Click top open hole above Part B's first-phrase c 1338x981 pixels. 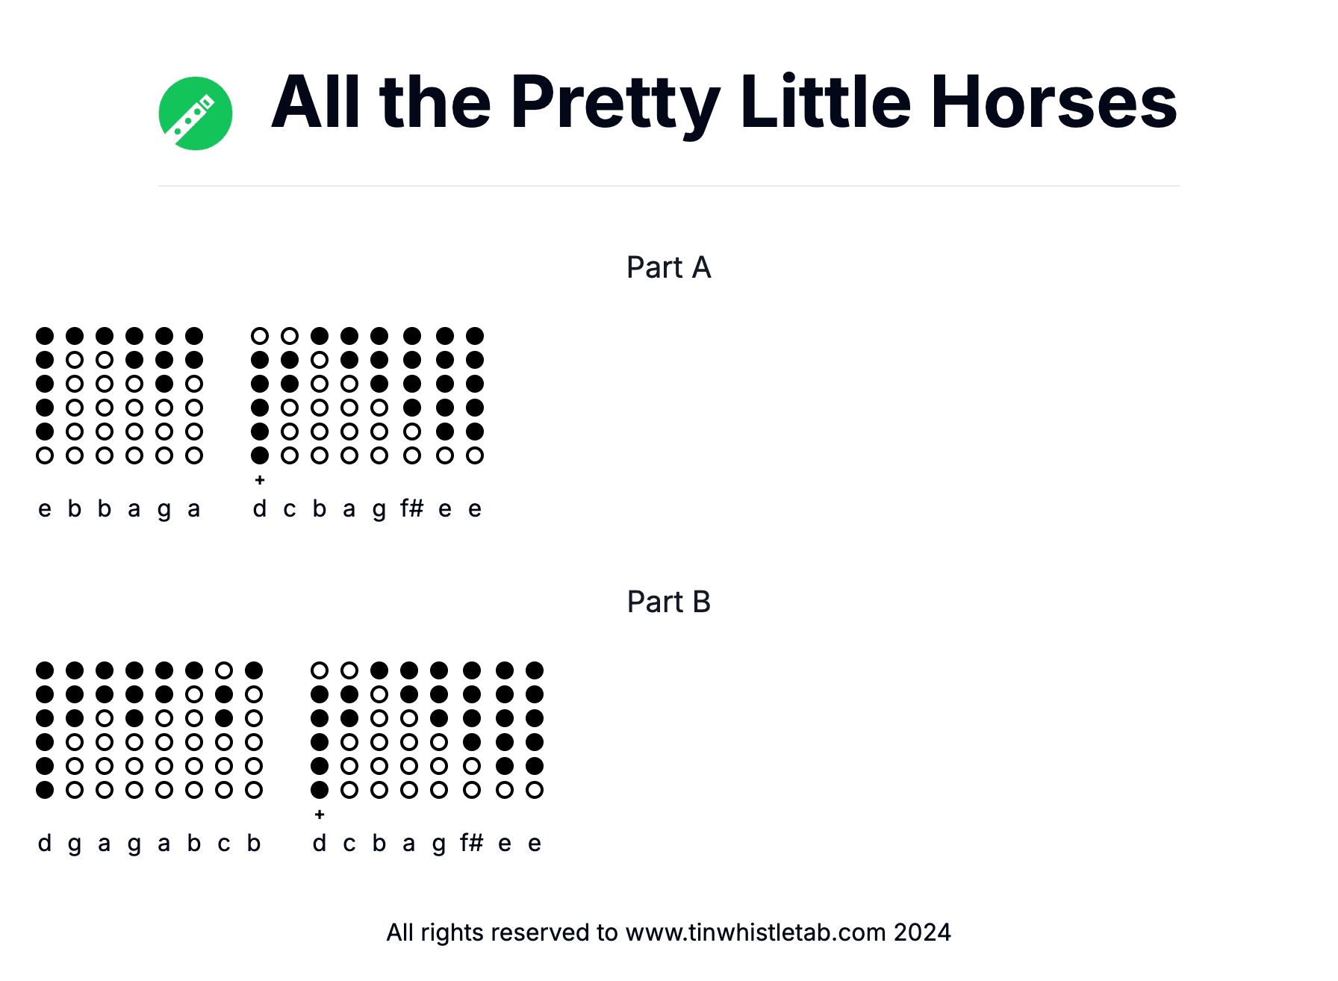click(224, 670)
